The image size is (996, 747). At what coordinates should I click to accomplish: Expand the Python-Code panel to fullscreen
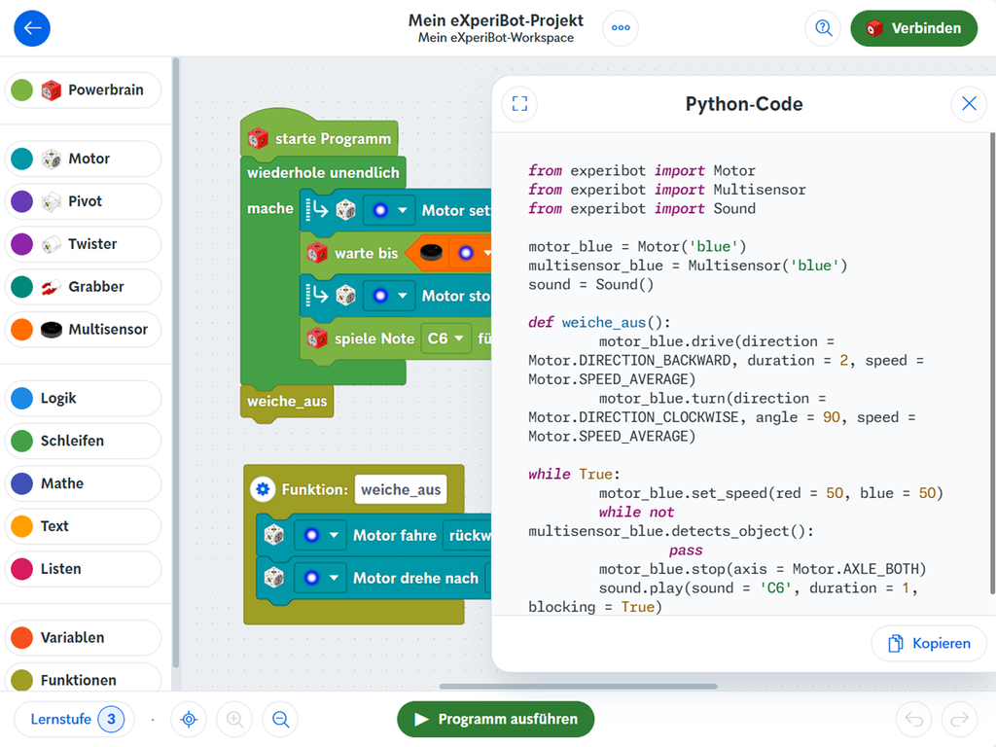click(519, 103)
